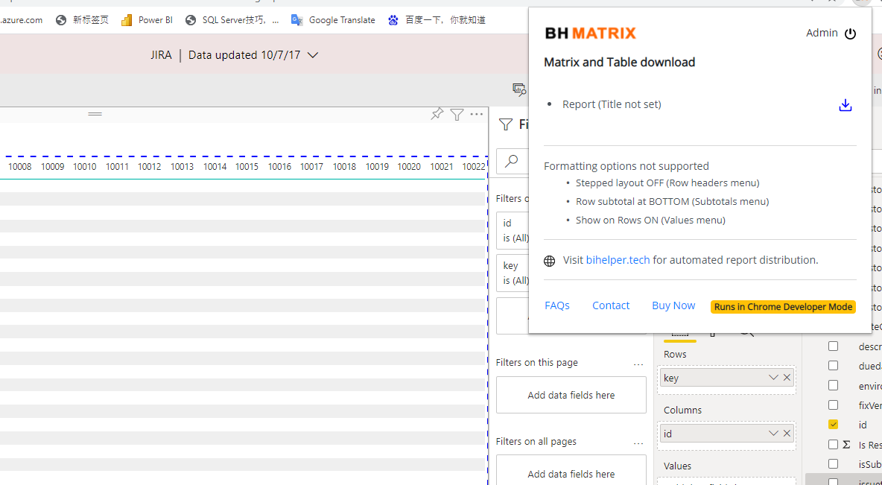Select column header 10010
The width and height of the screenshot is (882, 485).
(84, 167)
